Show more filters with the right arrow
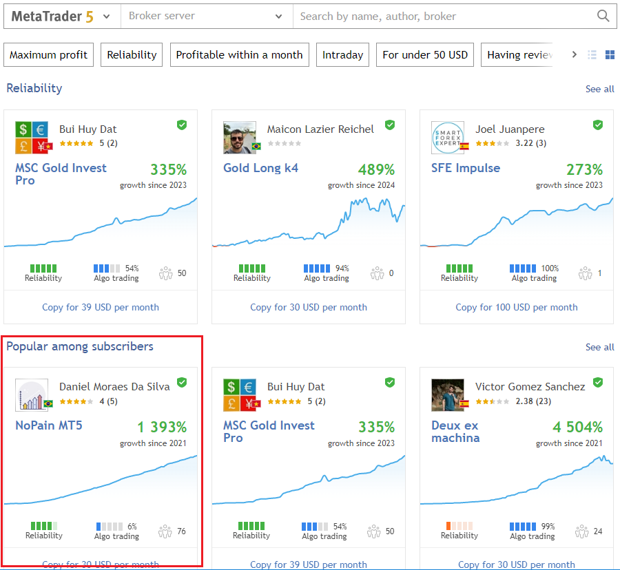Viewport: 620px width, 570px height. (x=574, y=54)
